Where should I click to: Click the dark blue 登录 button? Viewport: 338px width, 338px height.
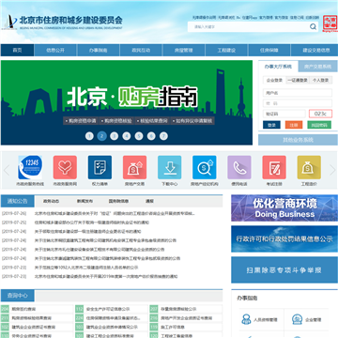271,125
